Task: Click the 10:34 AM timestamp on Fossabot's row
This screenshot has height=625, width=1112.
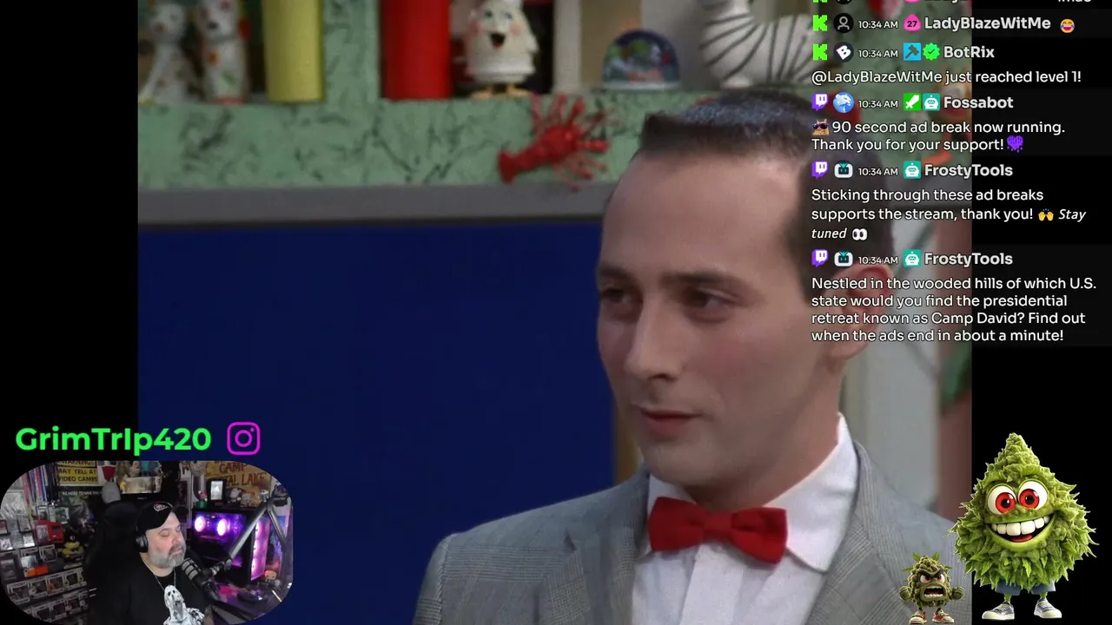Action: 877,103
